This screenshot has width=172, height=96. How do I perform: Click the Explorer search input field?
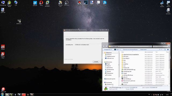[x=161, y=46]
